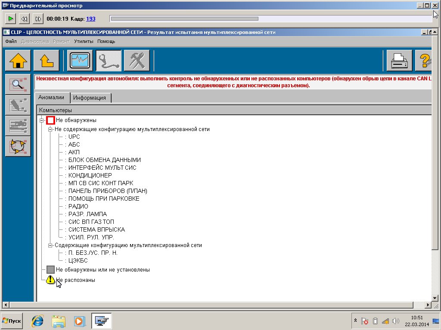This screenshot has height=330, width=441.
Task: Open the Файл menu
Action: pos(11,41)
